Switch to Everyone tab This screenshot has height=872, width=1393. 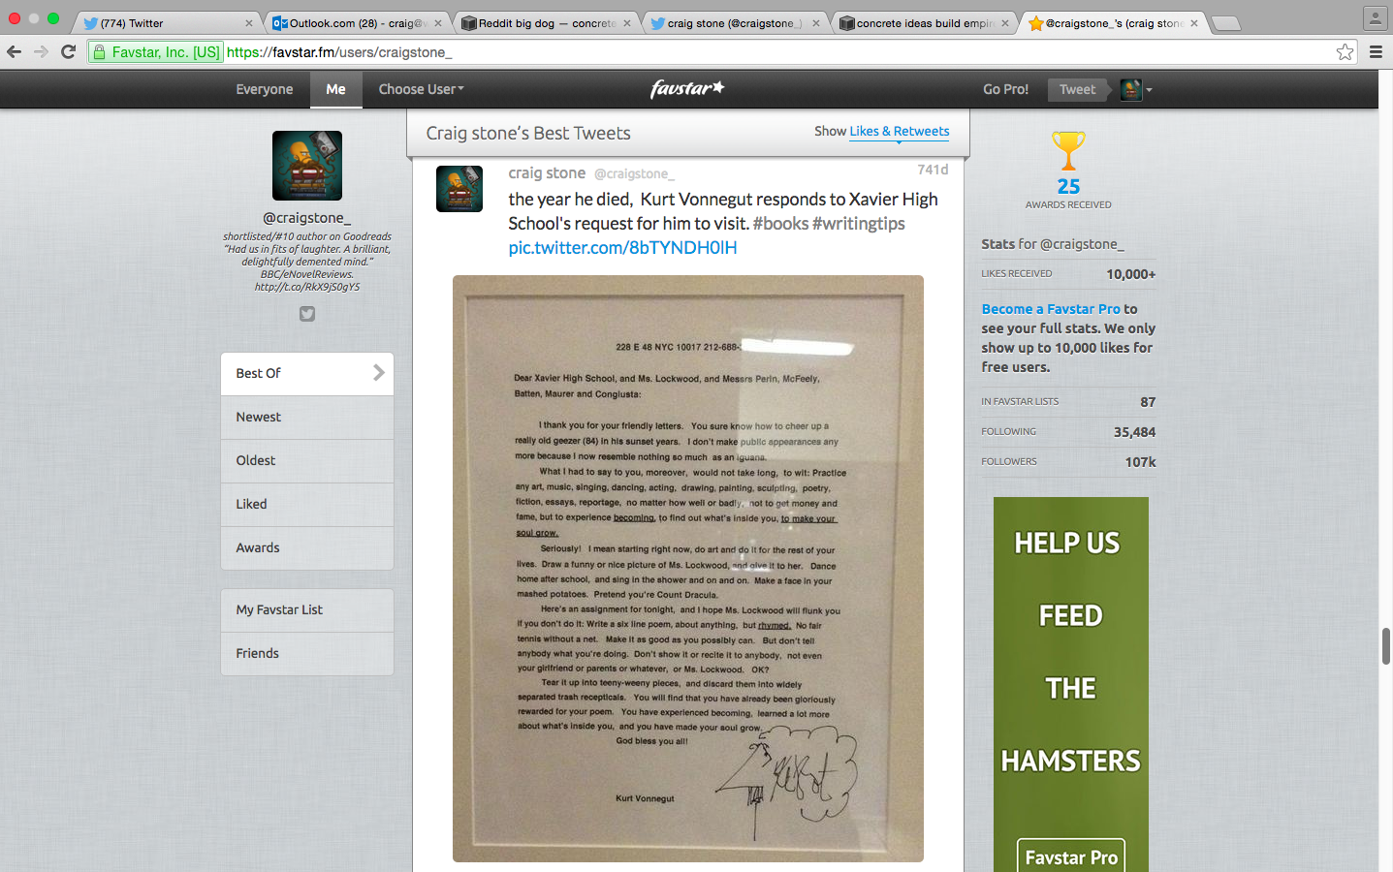pos(264,89)
